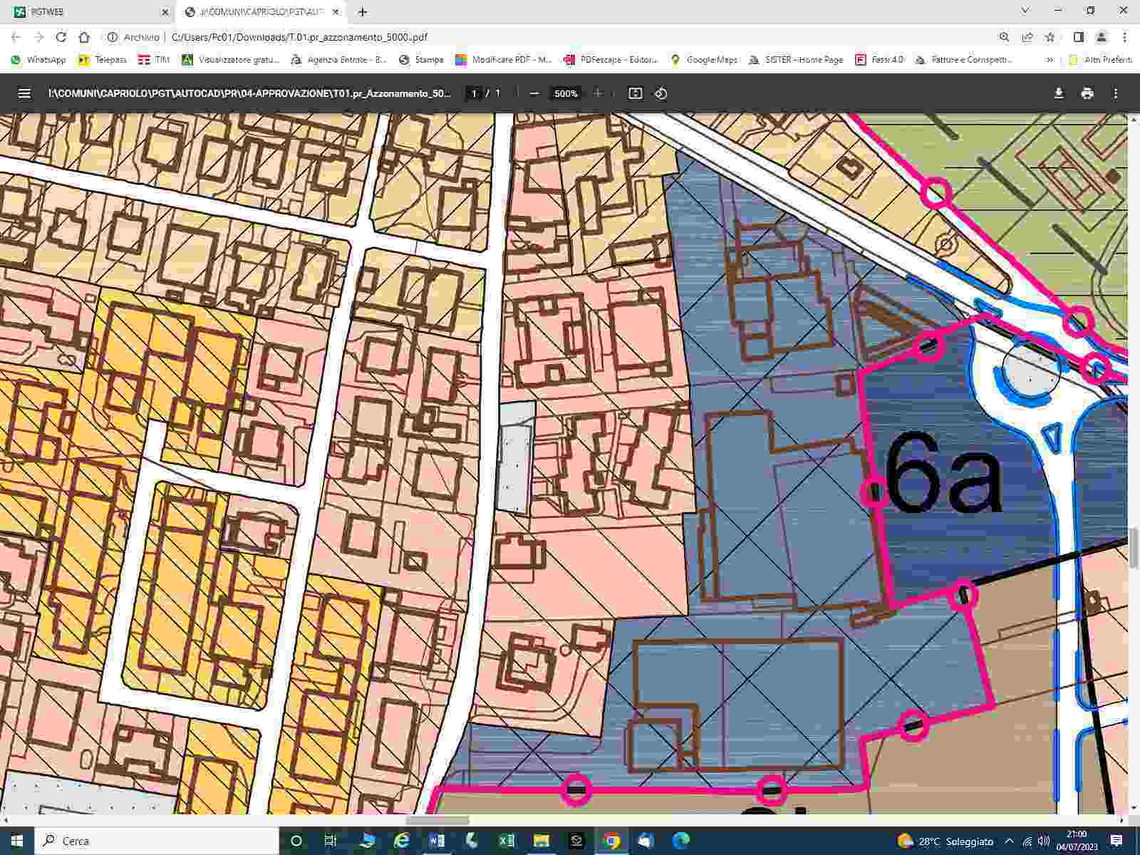Open the PDF sidebar menu (hamburger icon)

[x=24, y=93]
